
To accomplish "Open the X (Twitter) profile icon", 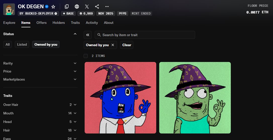I will click(87, 7).
